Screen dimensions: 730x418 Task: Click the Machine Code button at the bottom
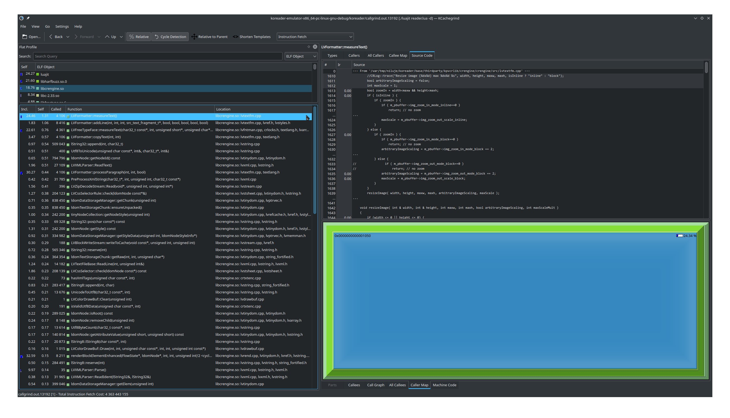pos(444,385)
